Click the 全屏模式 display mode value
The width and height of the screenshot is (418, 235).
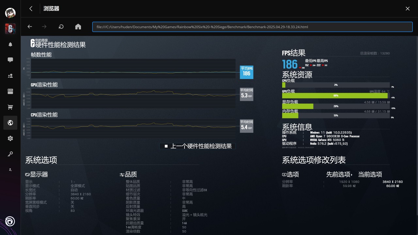(78, 186)
